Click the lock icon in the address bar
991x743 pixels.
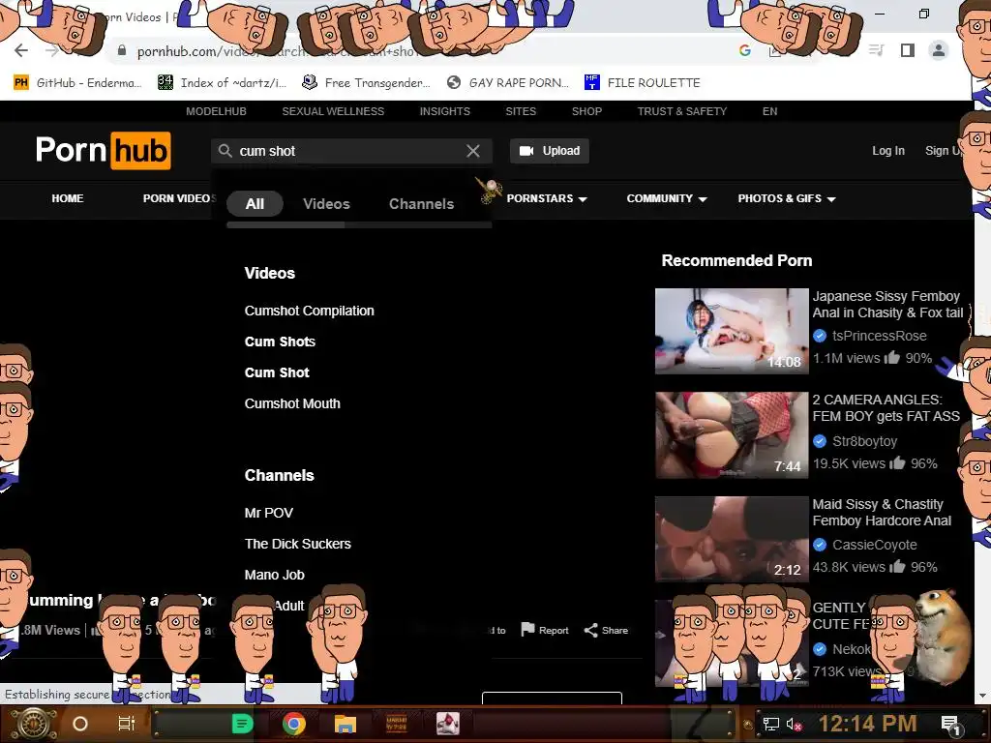click(x=122, y=50)
